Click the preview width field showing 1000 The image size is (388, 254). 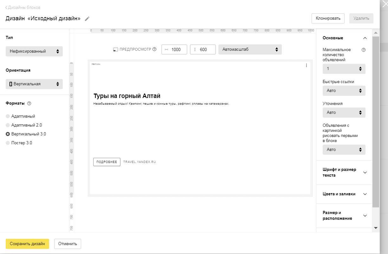(176, 50)
